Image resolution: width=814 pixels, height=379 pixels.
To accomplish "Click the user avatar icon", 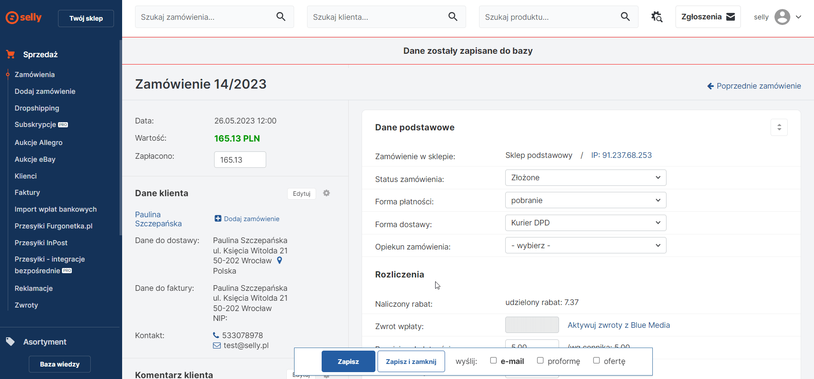I will (782, 17).
